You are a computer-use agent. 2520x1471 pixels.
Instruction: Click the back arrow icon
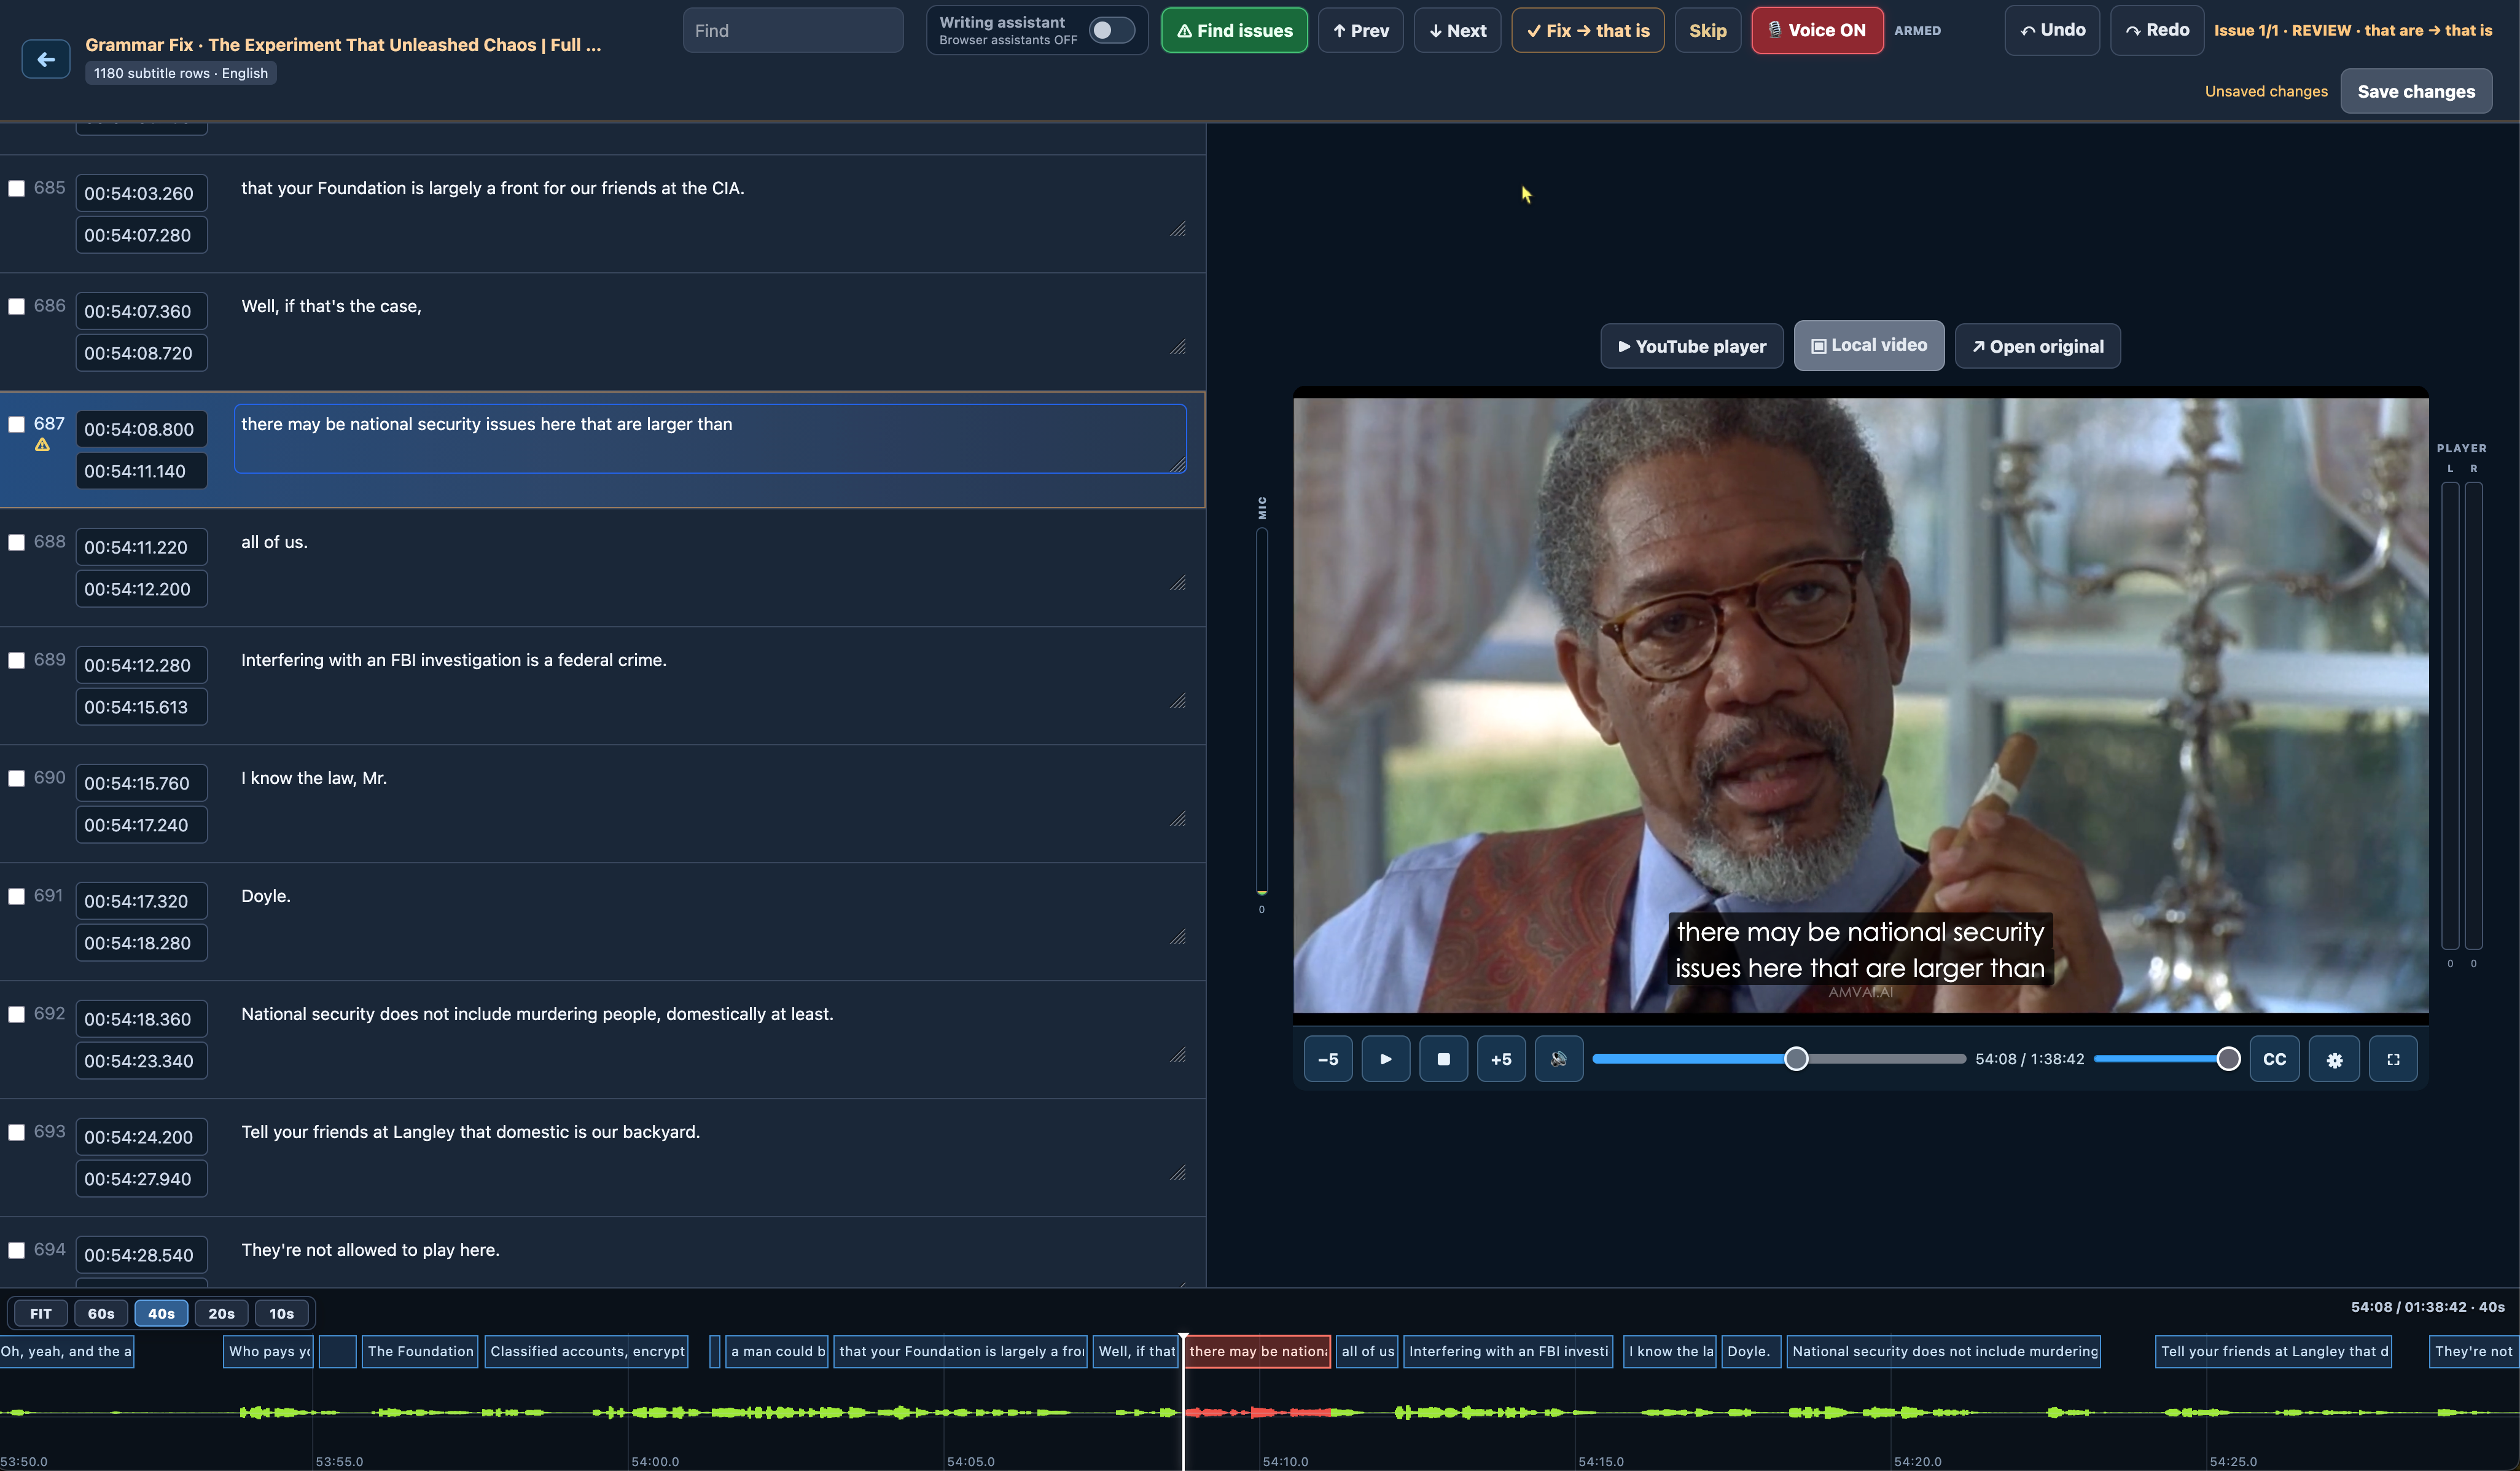point(46,59)
